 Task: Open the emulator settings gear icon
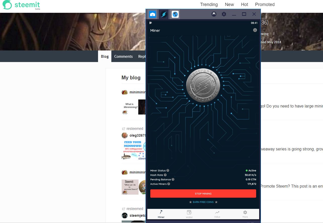point(224,14)
